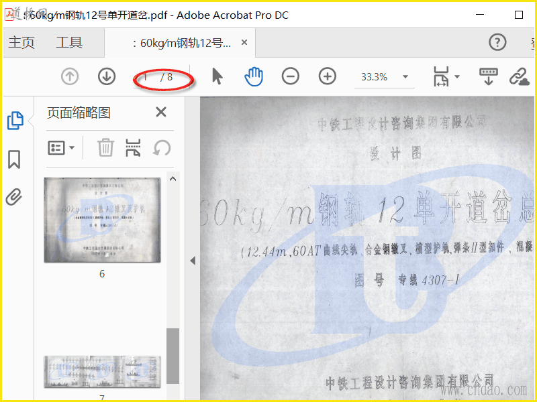The height and width of the screenshot is (402, 537).
Task: Click the Acrobat PDF title bar icon
Action: click(9, 14)
